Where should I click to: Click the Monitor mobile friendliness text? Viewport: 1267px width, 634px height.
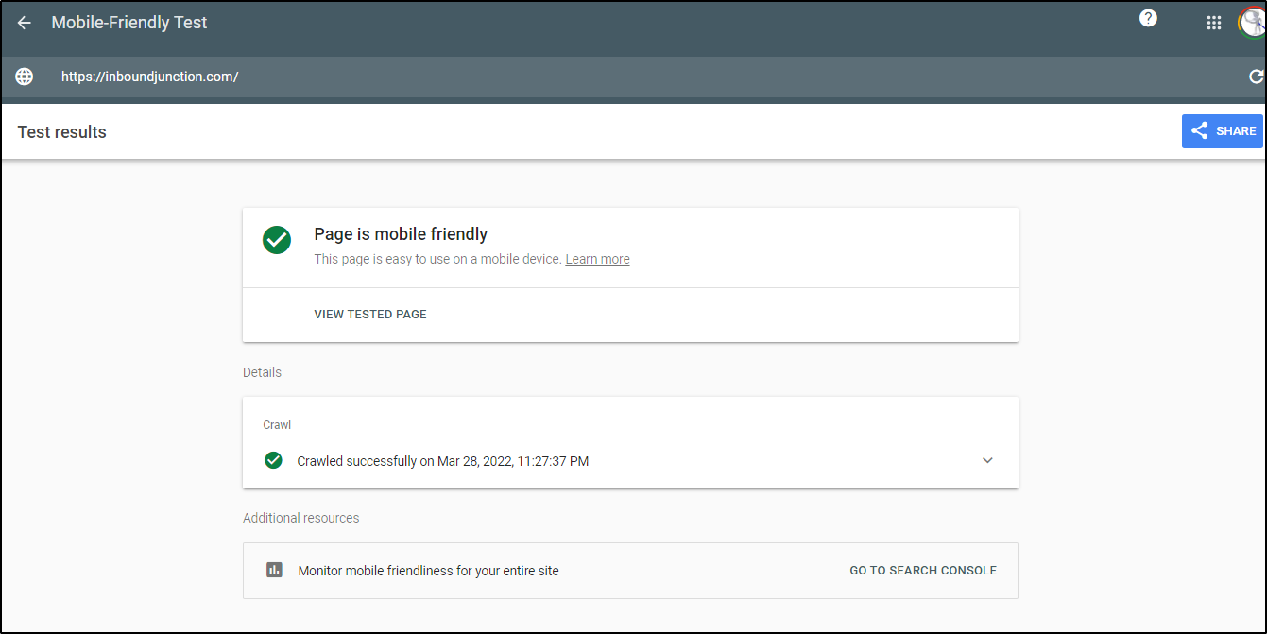click(x=428, y=571)
